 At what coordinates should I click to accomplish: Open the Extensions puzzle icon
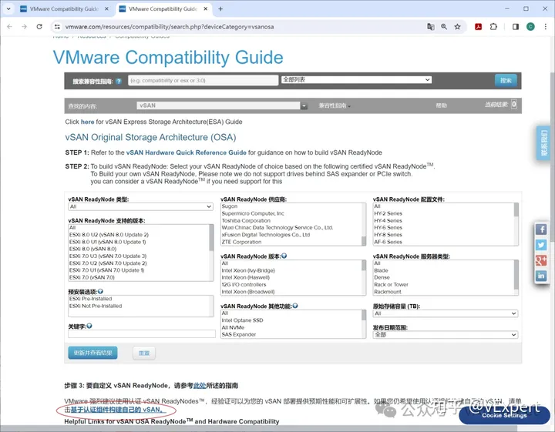pyautogui.click(x=493, y=26)
